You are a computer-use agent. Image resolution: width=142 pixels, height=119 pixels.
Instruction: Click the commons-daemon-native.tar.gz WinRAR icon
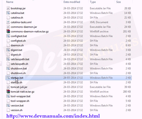[x=8, y=31]
